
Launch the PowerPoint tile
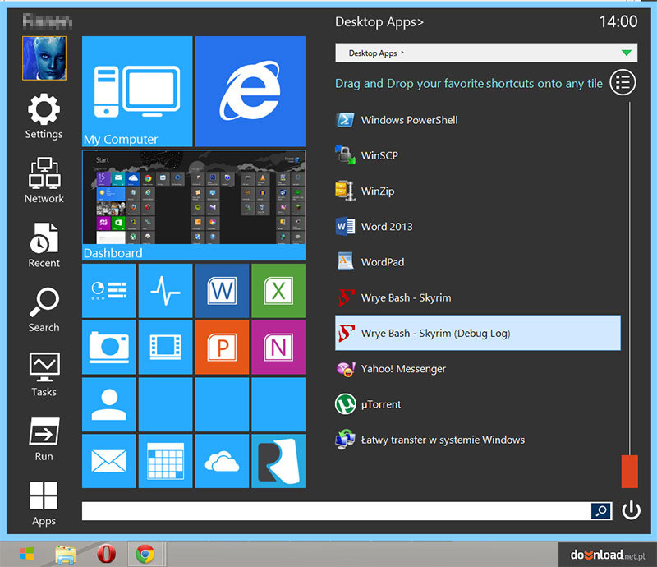coord(222,348)
